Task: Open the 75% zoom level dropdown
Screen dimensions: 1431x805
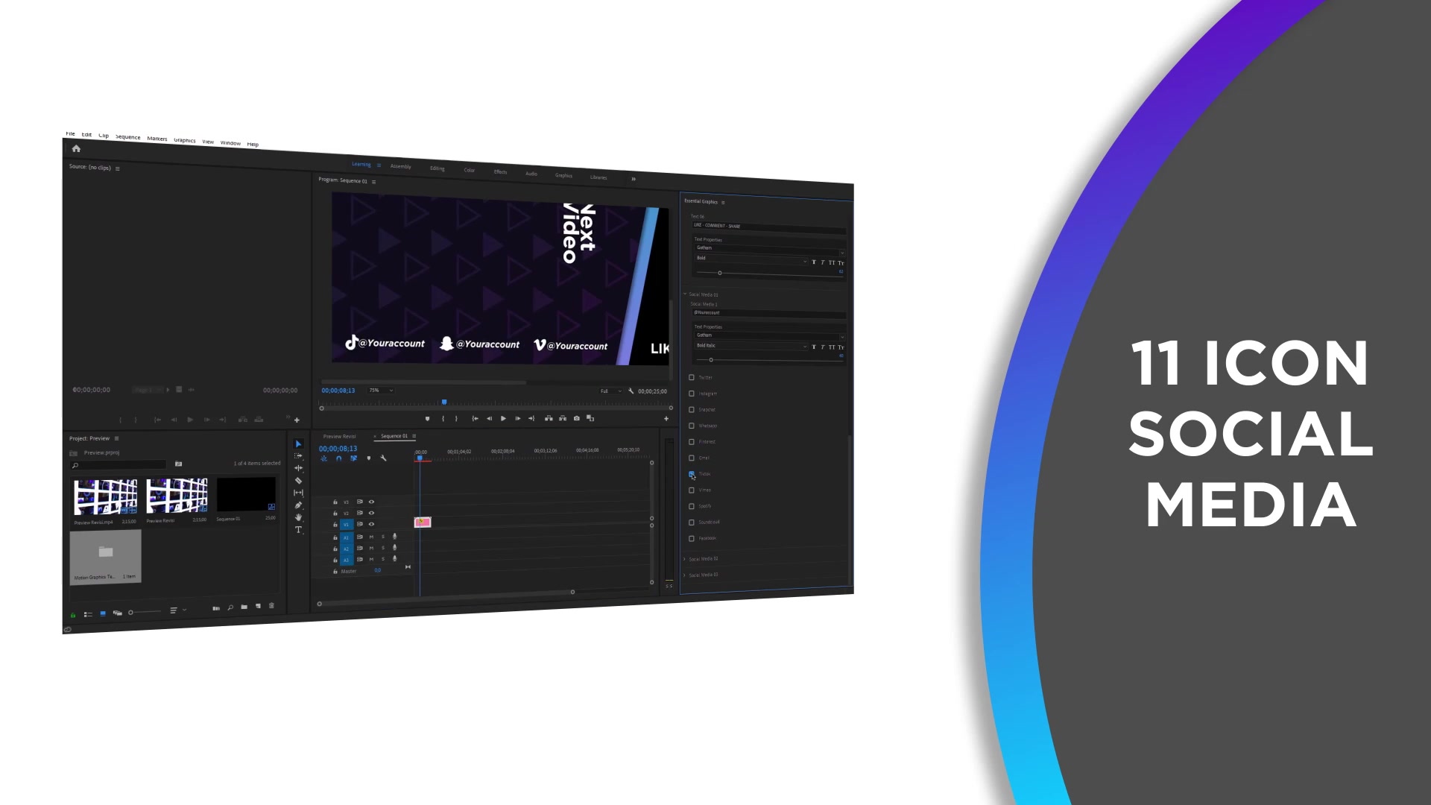Action: click(380, 390)
